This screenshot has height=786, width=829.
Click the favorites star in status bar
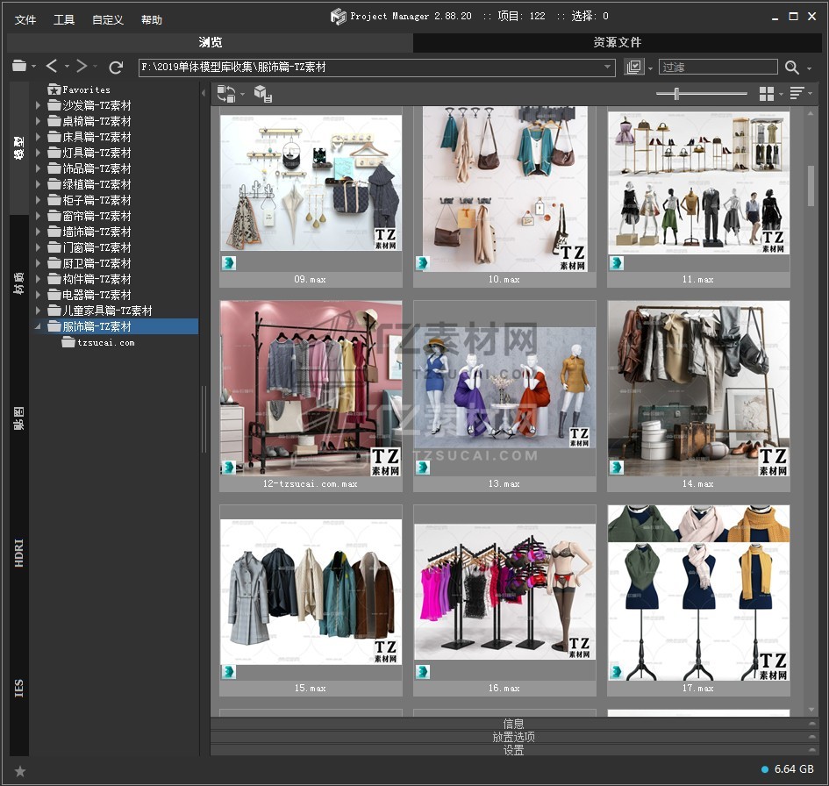[20, 771]
